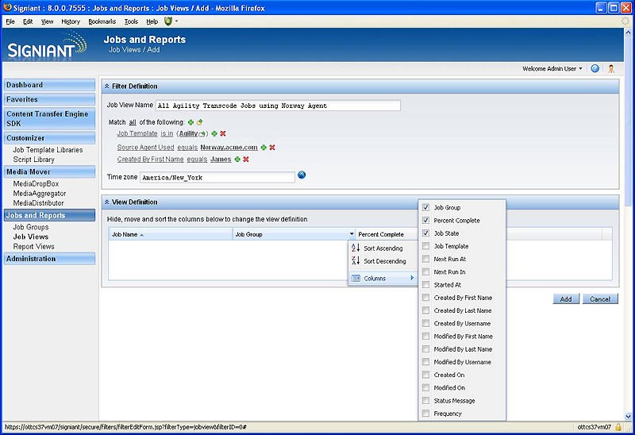Click the Add button
635x435 pixels.
(565, 299)
